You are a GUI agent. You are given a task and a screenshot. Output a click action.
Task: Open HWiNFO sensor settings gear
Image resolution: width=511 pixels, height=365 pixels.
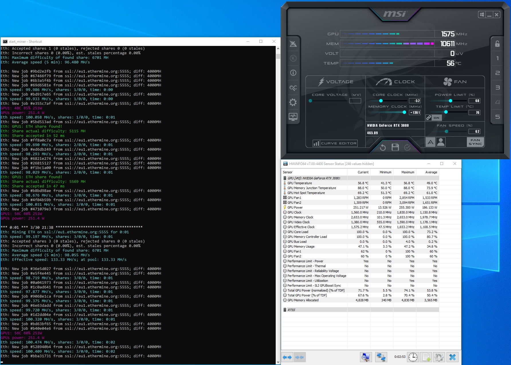click(x=439, y=357)
